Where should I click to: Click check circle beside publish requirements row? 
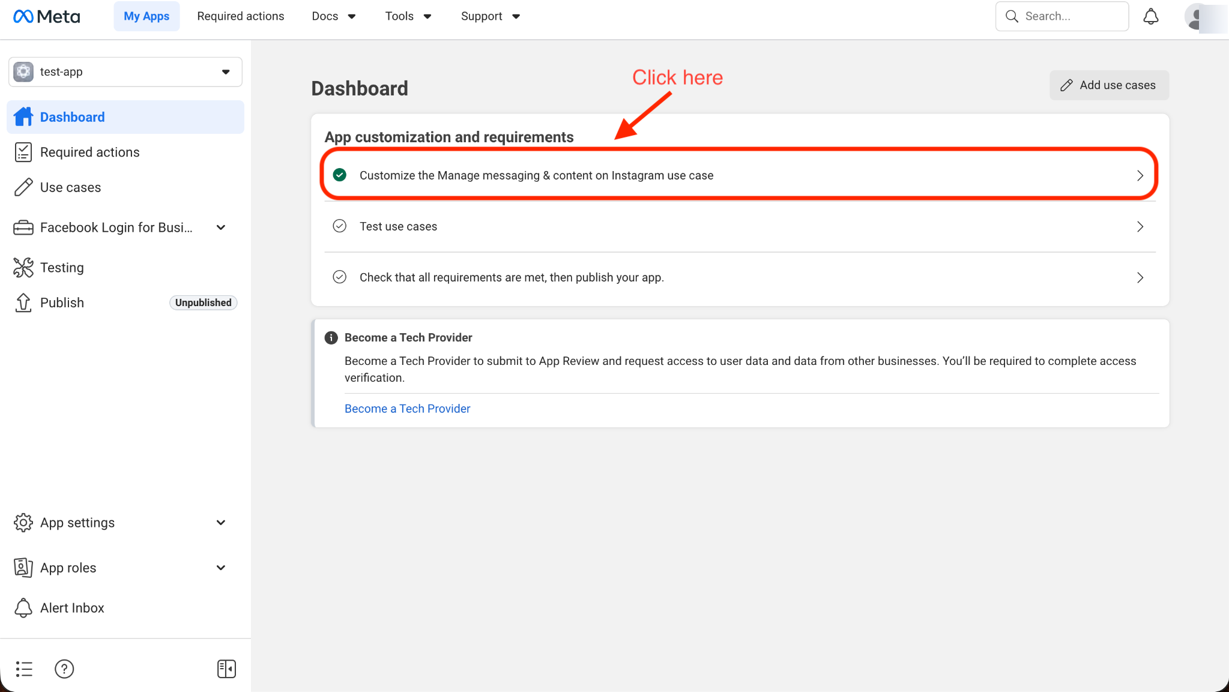click(340, 277)
